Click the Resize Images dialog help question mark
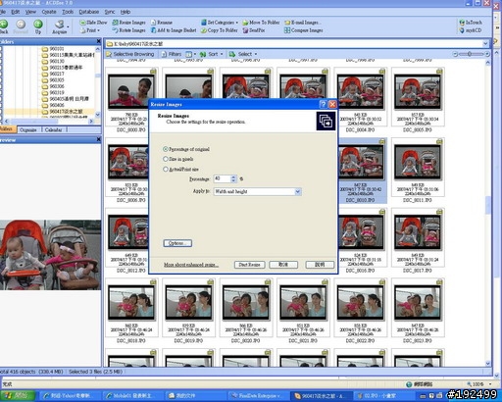Image resolution: width=502 pixels, height=402 pixels. (x=323, y=104)
